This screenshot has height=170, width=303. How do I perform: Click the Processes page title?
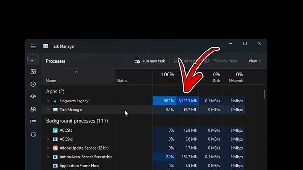56,61
